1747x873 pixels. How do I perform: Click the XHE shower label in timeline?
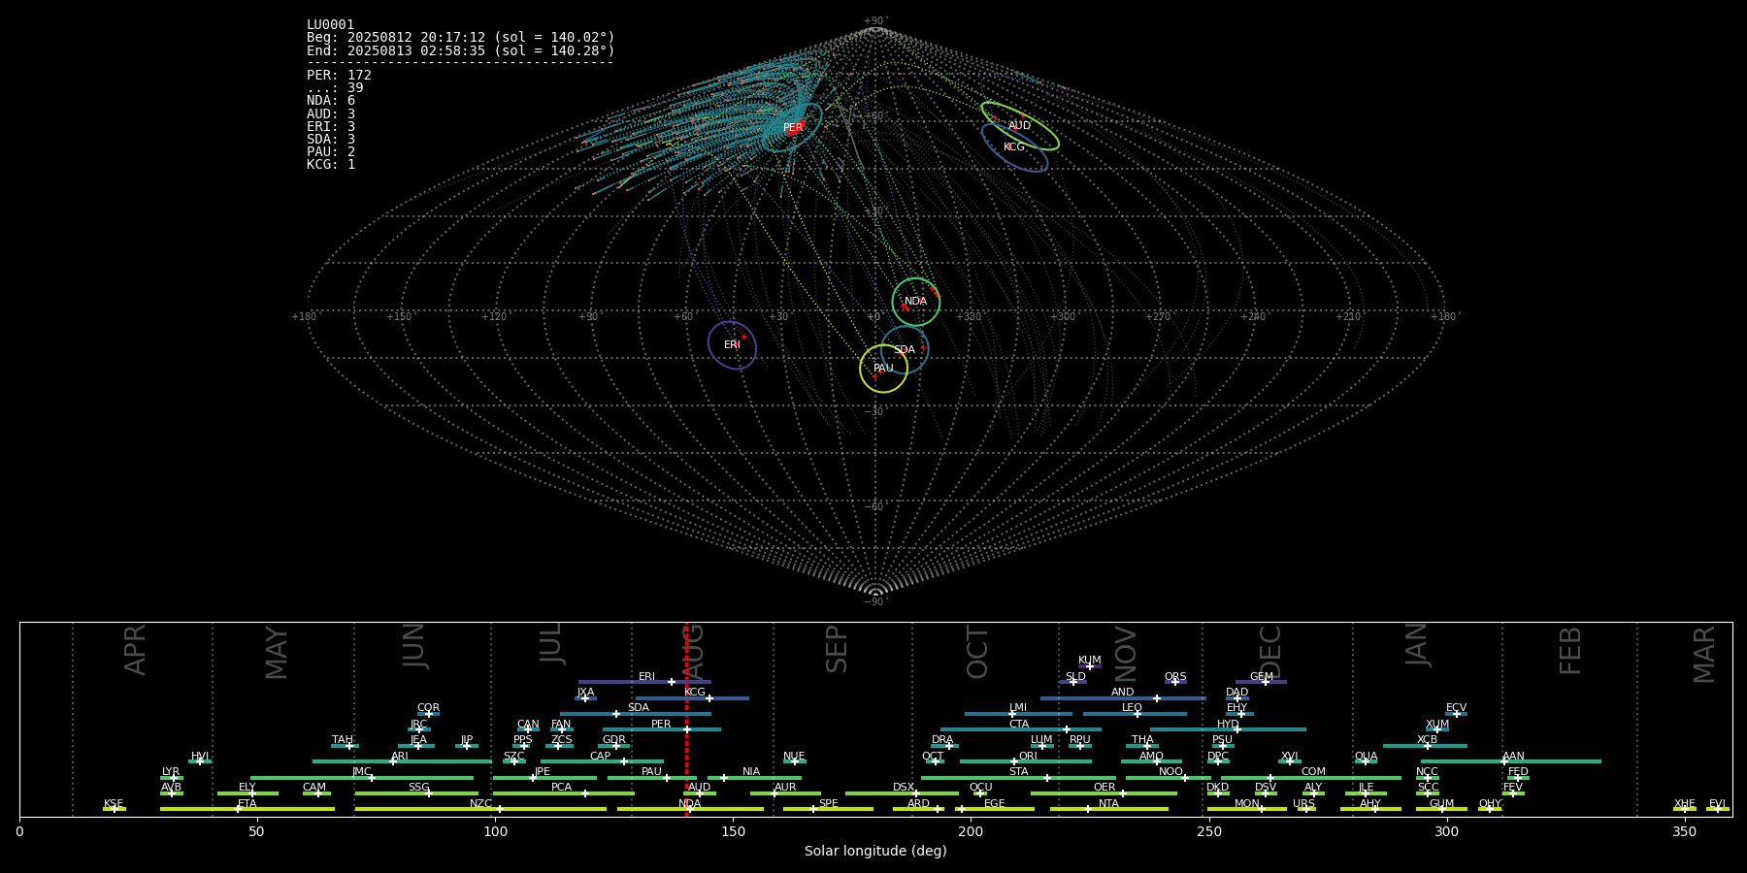(x=1685, y=804)
